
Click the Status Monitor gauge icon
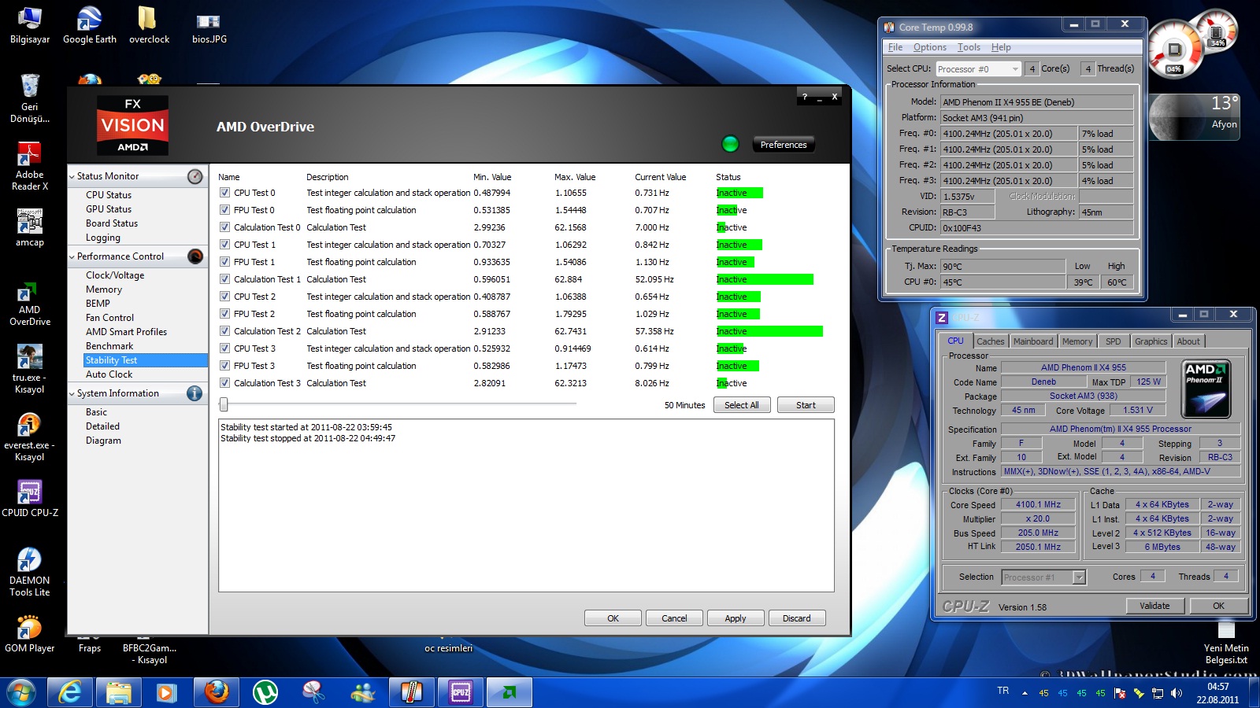tap(195, 176)
